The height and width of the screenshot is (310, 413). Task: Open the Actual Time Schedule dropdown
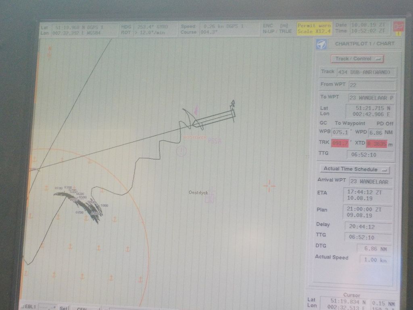click(355, 169)
